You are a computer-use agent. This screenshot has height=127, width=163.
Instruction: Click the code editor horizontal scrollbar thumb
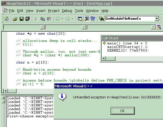point(12,91)
